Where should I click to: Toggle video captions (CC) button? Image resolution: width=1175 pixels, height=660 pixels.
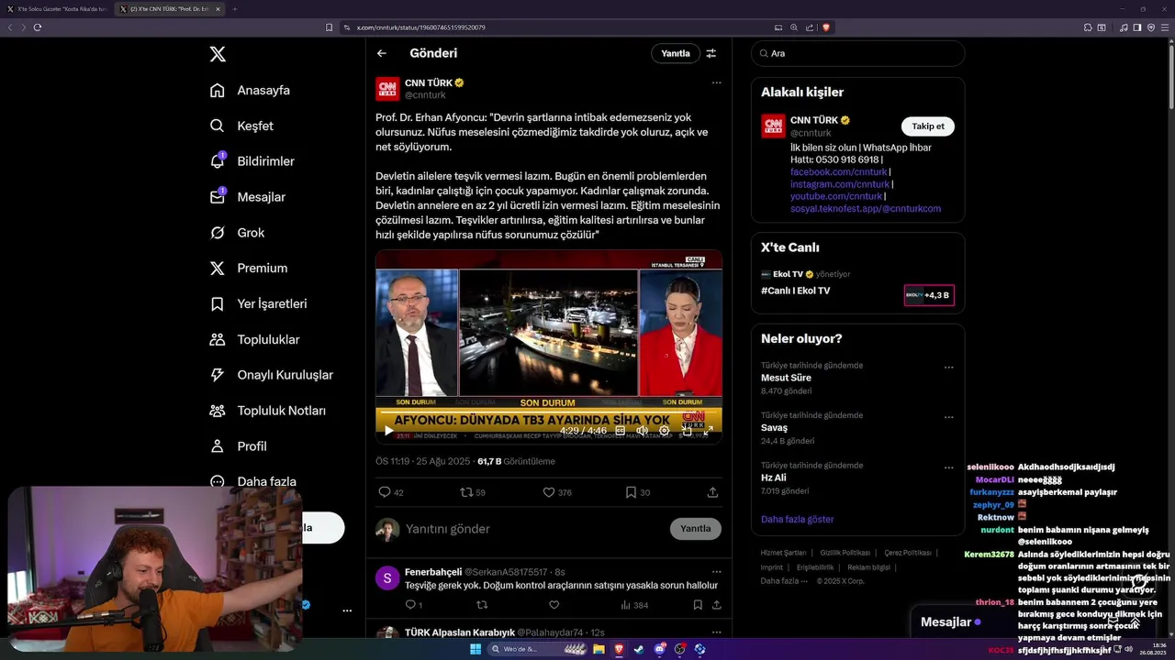(620, 430)
